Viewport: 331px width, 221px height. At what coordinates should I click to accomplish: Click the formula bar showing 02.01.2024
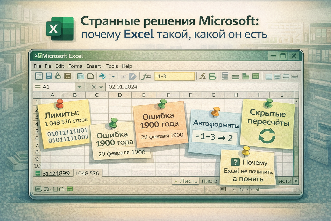point(202,87)
